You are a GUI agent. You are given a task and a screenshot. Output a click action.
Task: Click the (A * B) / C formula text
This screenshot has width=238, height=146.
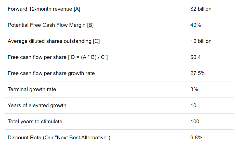pyautogui.click(x=93, y=57)
